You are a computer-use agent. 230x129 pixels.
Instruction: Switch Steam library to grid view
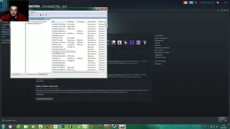pyautogui.click(x=227, y=10)
